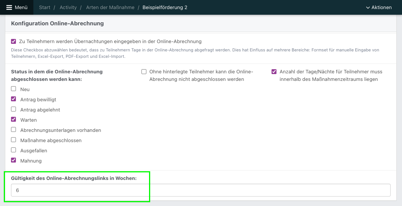The height and width of the screenshot is (206, 402).
Task: Click the Gültigkeit in Wochen input field
Action: tap(201, 190)
